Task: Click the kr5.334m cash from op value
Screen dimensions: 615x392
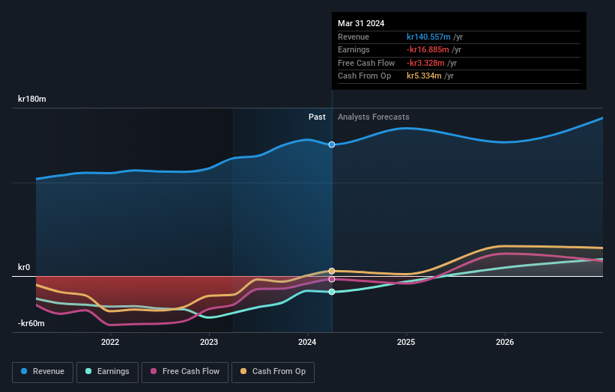Action: point(424,76)
